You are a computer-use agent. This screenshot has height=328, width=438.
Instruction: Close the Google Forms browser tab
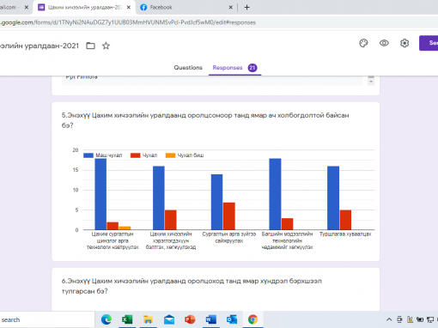129,8
